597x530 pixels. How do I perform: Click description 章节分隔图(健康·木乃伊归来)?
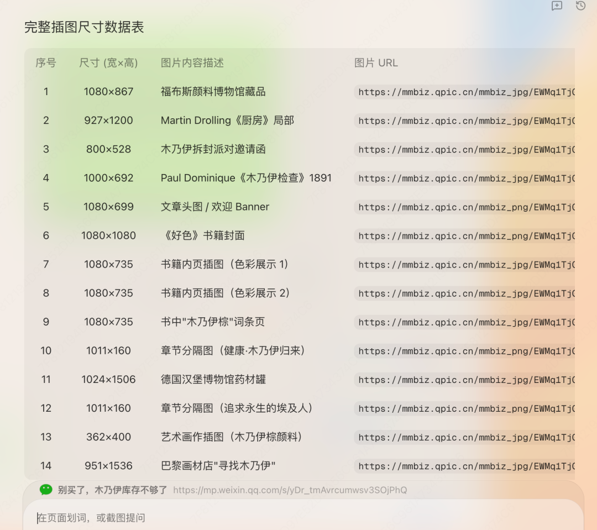click(x=233, y=351)
